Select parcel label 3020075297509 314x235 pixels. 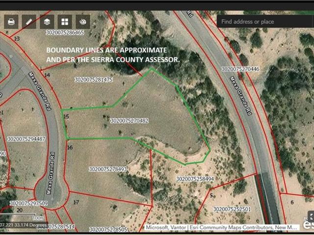pos(29,204)
